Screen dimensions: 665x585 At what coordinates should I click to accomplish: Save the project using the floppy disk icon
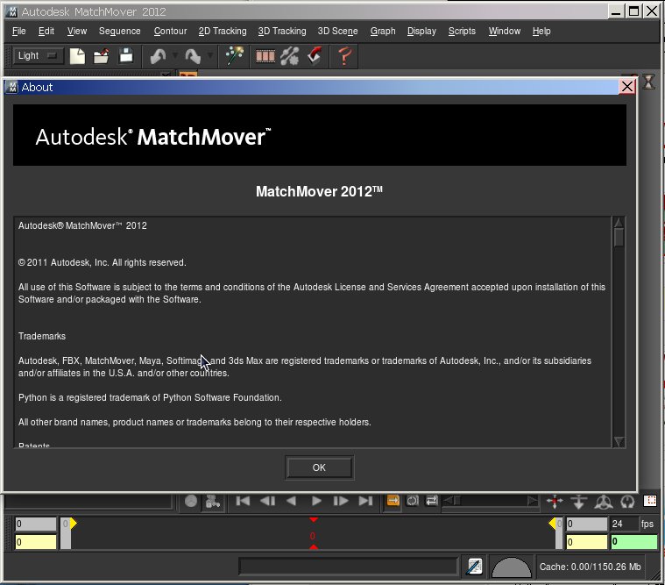coord(126,56)
